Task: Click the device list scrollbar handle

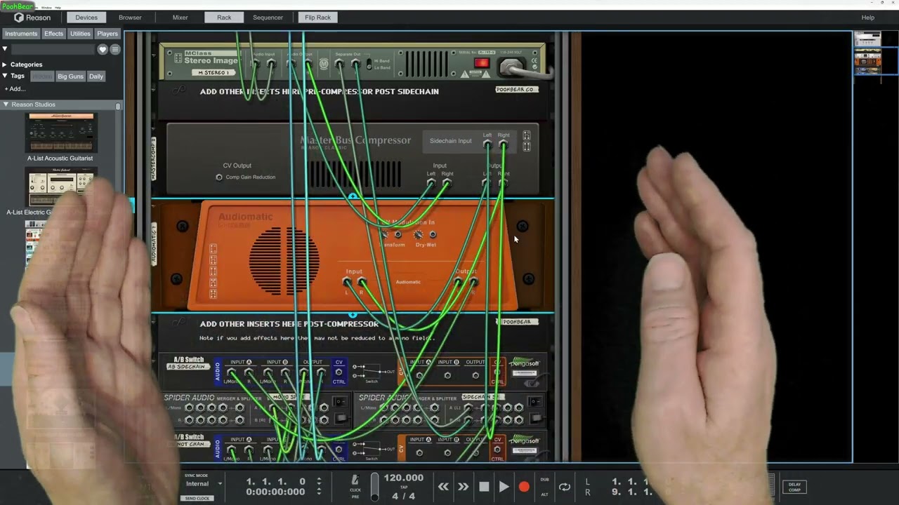Action: pos(118,107)
